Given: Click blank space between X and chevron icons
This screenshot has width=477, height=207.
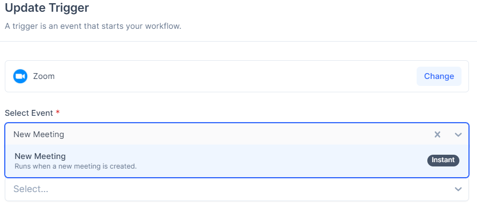Looking at the screenshot, I should tap(448, 134).
